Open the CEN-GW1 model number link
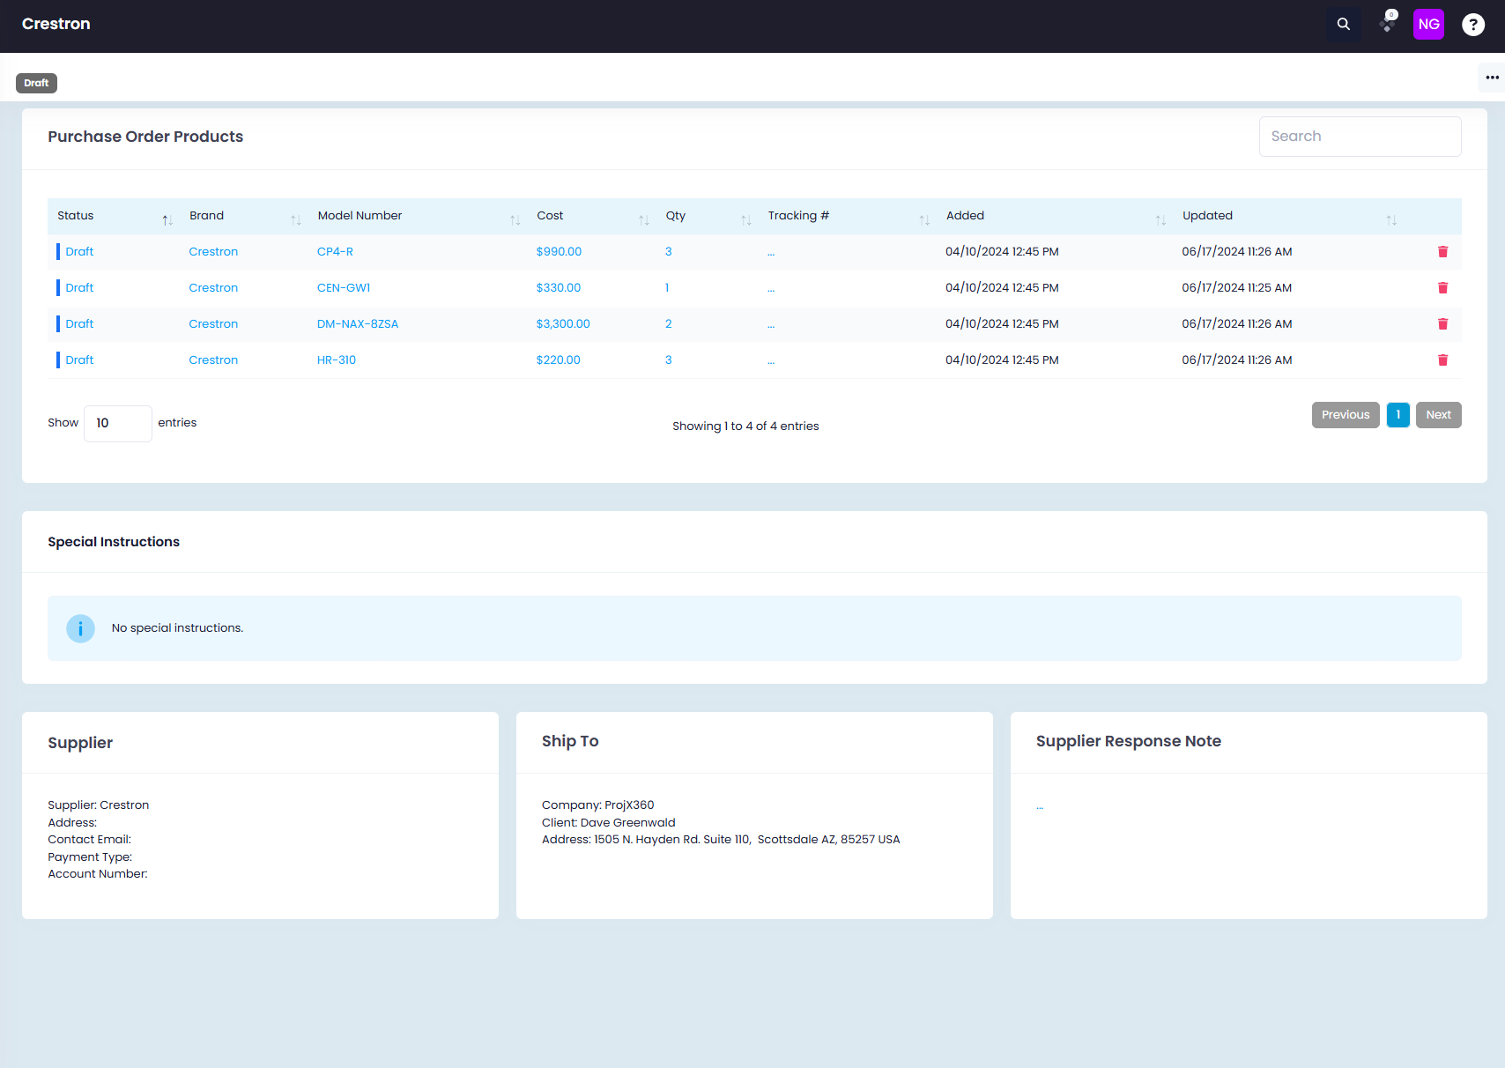The height and width of the screenshot is (1068, 1505). pyautogui.click(x=344, y=288)
